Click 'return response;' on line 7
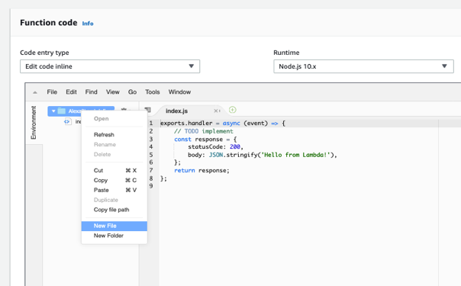 201,171
